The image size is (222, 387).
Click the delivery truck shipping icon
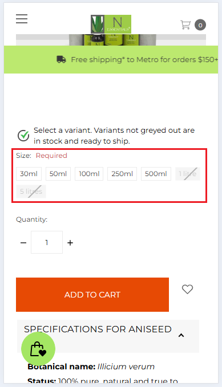point(61,59)
